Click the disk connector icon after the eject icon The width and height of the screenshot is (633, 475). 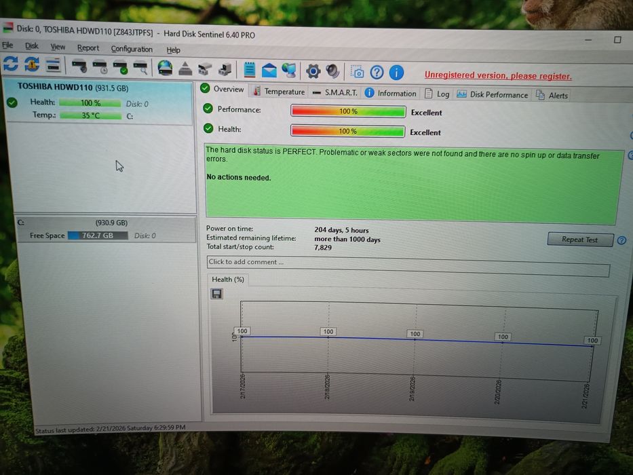[205, 69]
